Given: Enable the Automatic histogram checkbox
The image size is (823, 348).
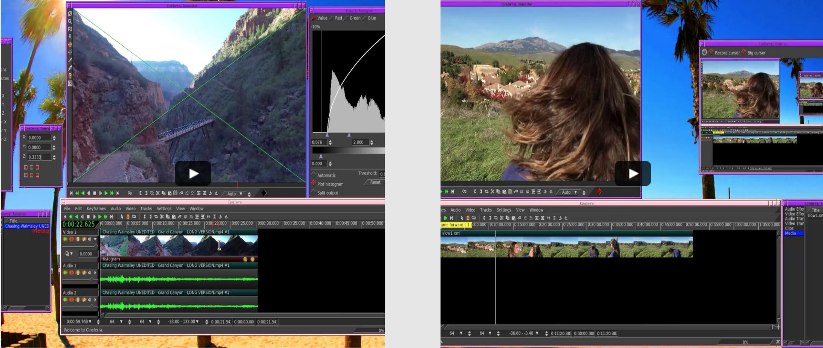Looking at the screenshot, I should pyautogui.click(x=314, y=175).
